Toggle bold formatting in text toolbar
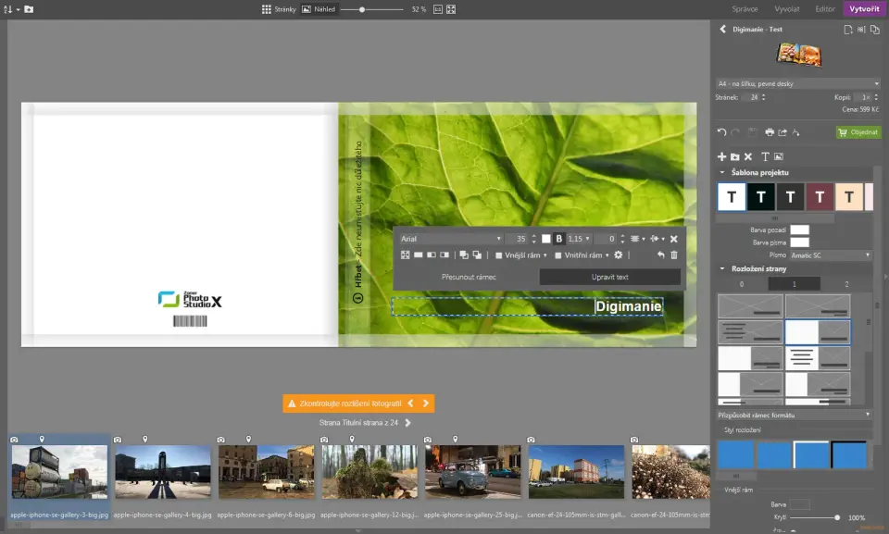Viewport: 889px width, 534px height. [558, 239]
